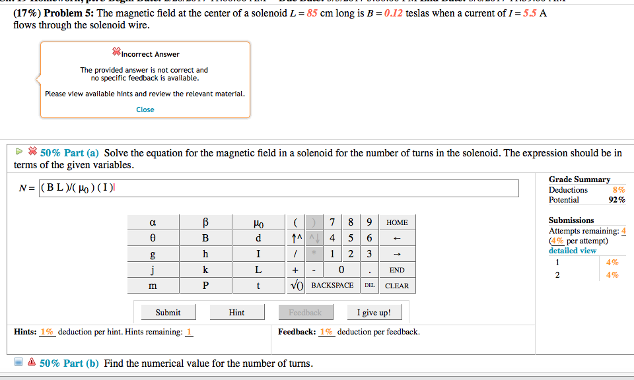Click the grayed multiplication asterisk key
The image size is (634, 380).
[x=314, y=254]
